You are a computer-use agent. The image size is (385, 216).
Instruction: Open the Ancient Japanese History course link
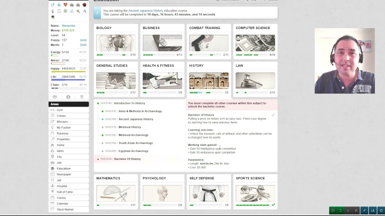146,11
